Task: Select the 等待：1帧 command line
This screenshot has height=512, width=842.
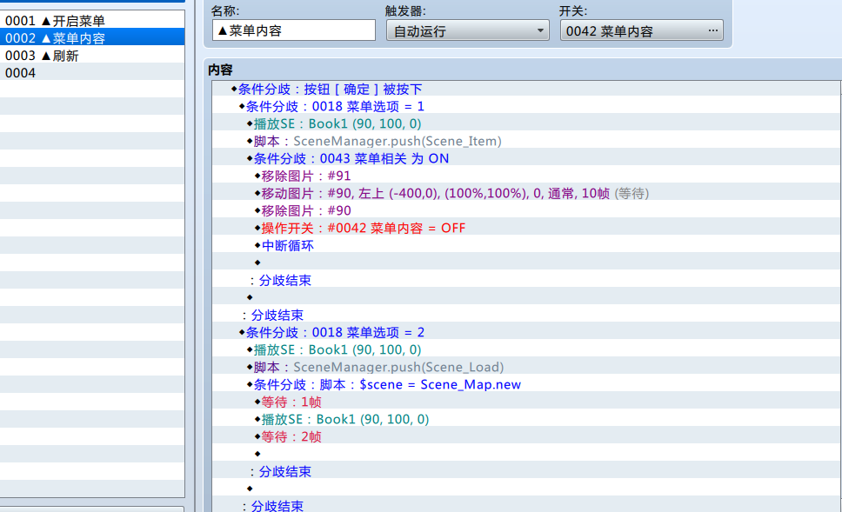Action: point(526,402)
